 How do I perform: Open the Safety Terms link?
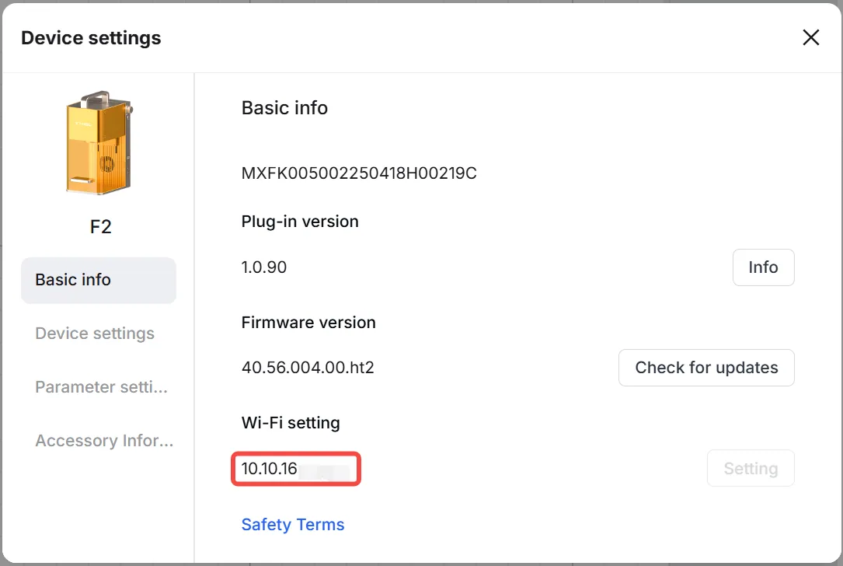pyautogui.click(x=293, y=525)
